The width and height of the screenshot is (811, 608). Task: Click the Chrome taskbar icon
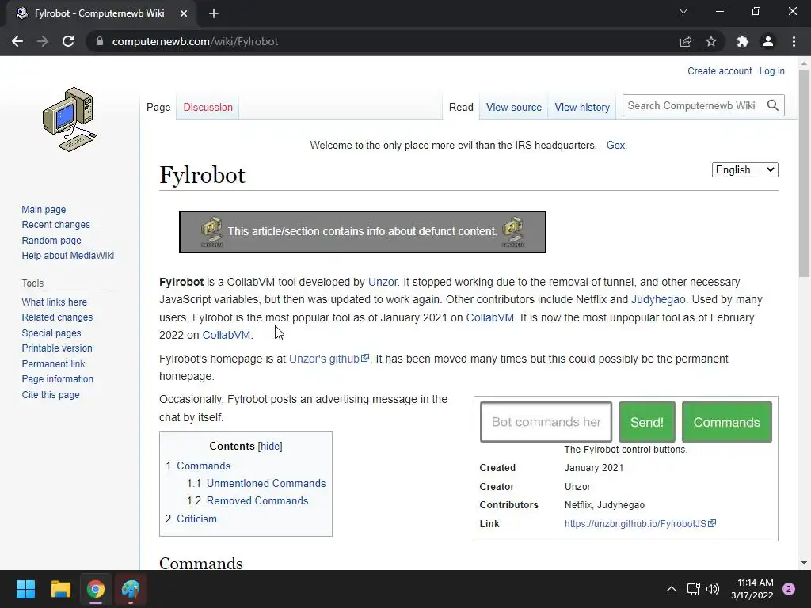96,589
